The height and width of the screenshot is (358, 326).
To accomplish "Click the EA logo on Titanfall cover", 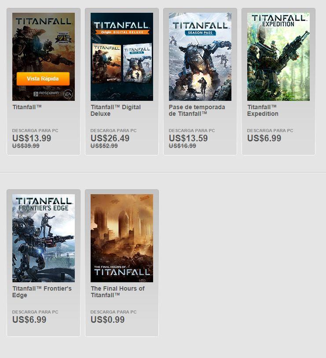I will (x=68, y=94).
